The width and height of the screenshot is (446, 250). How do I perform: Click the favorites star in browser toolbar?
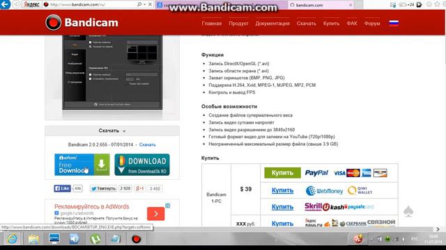pos(437,4)
